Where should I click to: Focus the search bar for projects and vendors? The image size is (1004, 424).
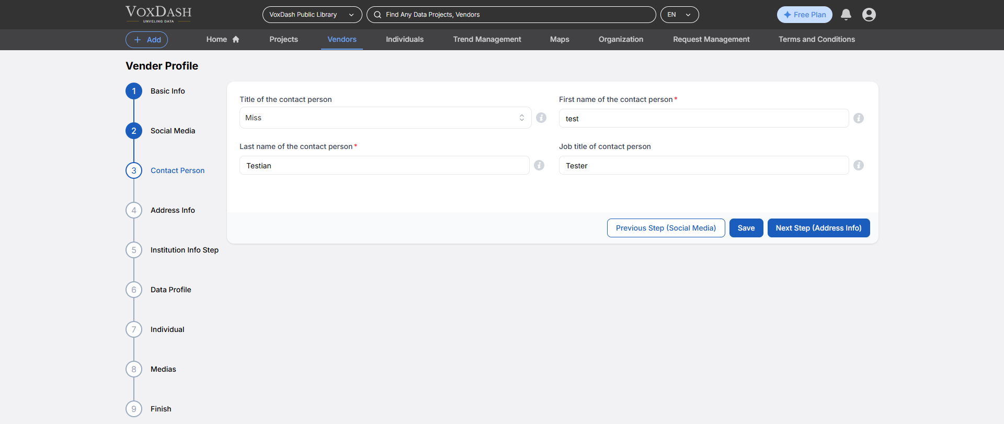pyautogui.click(x=511, y=15)
